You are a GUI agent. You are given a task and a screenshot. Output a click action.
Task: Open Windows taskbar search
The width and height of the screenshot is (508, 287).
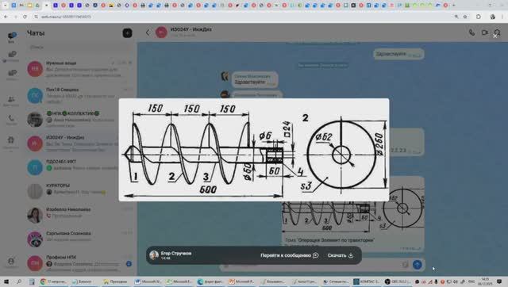point(19,281)
